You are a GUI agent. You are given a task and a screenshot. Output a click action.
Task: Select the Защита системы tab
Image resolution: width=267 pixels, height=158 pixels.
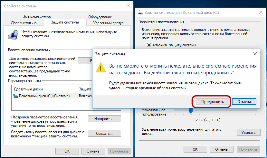(x=65, y=22)
